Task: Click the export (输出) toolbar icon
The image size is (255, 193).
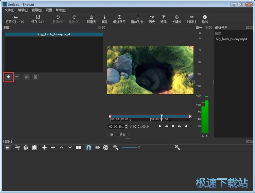Action: point(205,19)
